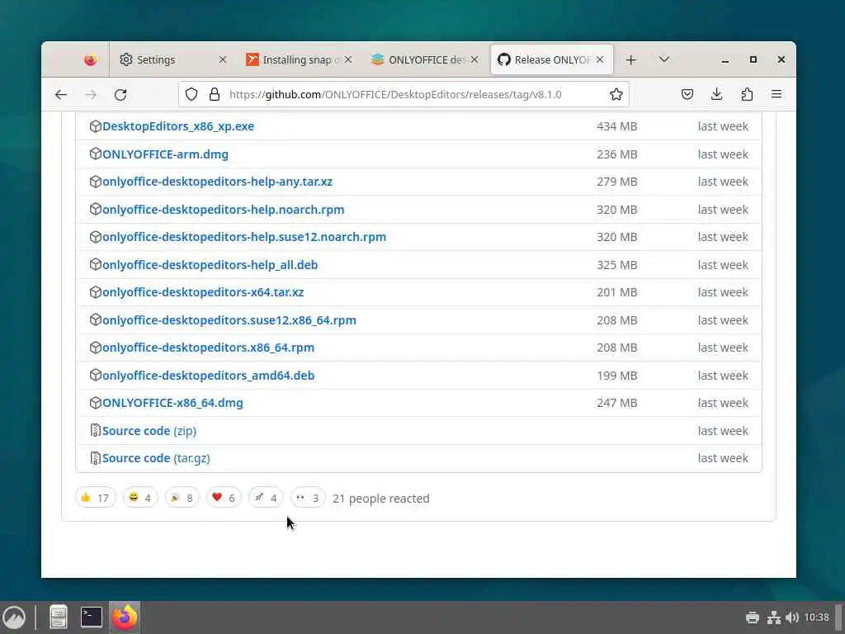
Task: Open network connection tray icon
Action: click(774, 617)
